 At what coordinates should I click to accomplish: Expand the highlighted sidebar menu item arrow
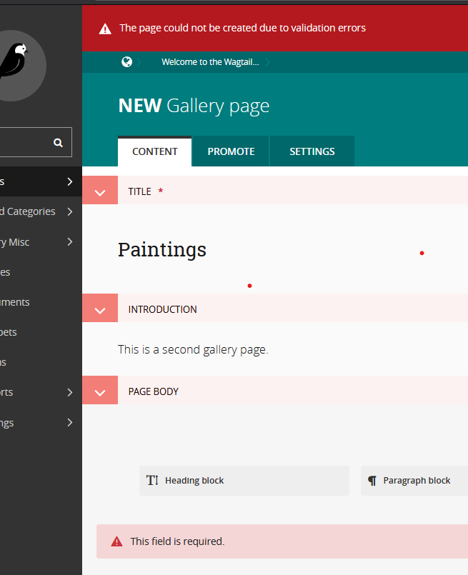pyautogui.click(x=70, y=181)
